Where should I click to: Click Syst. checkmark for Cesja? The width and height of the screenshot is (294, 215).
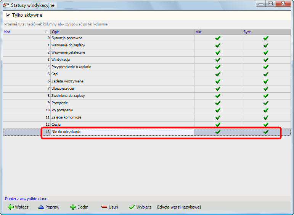tap(266, 125)
